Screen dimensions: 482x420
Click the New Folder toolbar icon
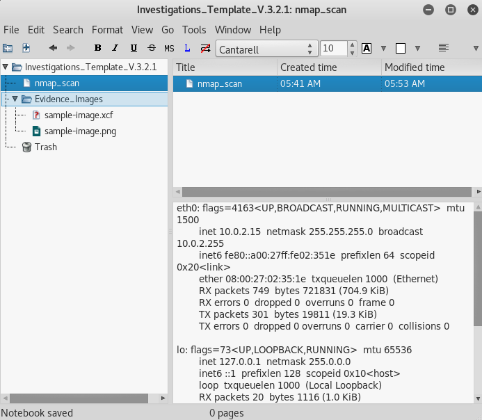[x=8, y=48]
